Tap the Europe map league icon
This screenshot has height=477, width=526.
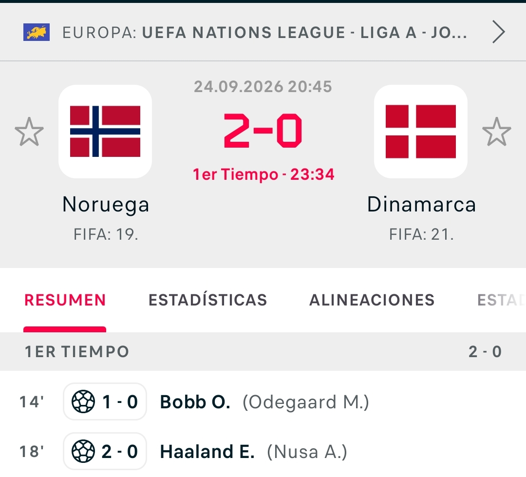36,32
